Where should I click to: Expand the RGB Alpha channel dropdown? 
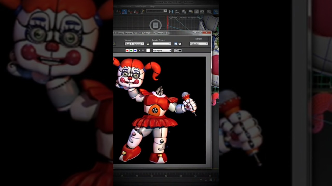162,51
